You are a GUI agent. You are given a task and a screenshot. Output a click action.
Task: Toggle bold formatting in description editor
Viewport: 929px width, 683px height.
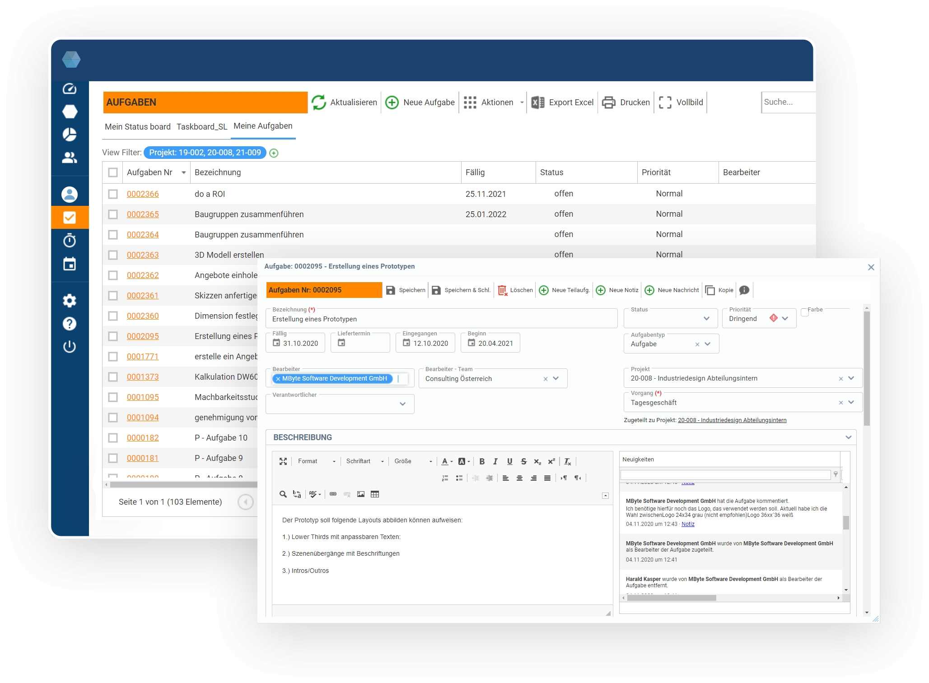click(482, 461)
